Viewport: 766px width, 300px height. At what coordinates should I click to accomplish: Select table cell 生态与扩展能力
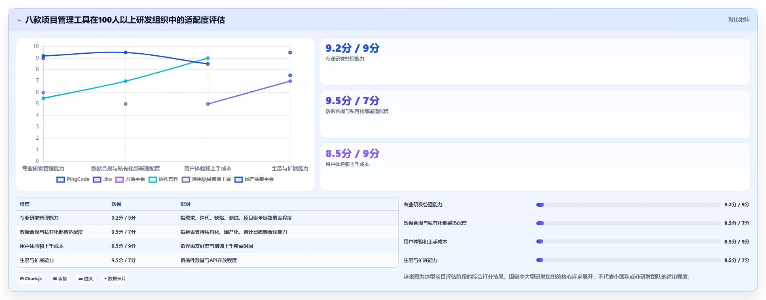click(x=37, y=260)
